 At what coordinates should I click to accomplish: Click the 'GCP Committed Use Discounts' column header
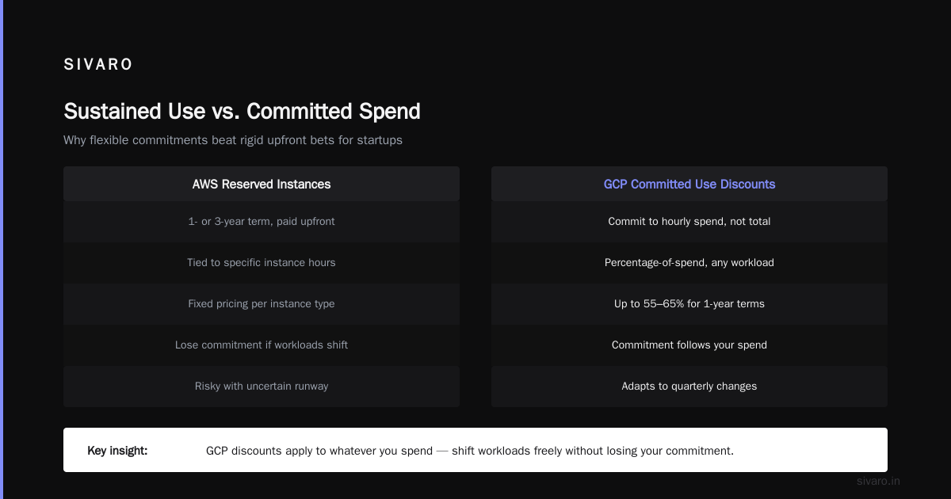(689, 184)
